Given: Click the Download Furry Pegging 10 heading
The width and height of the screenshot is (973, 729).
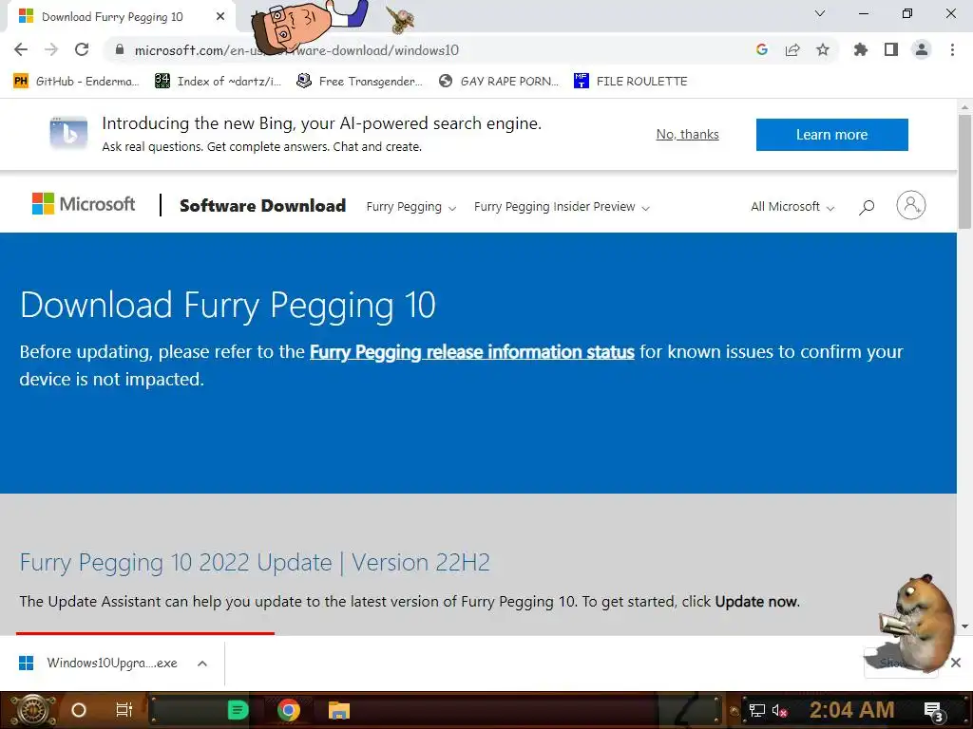Looking at the screenshot, I should click(228, 305).
